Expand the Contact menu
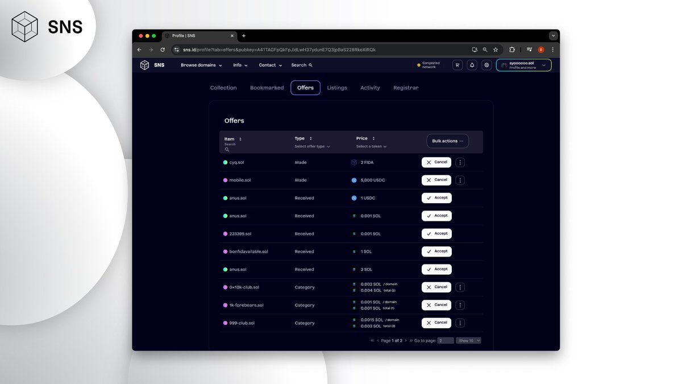 tap(271, 65)
